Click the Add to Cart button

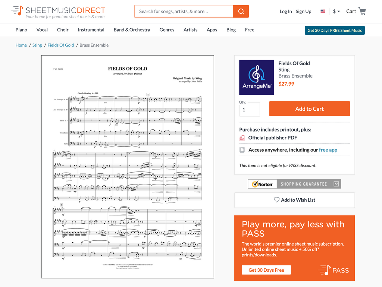(x=309, y=109)
